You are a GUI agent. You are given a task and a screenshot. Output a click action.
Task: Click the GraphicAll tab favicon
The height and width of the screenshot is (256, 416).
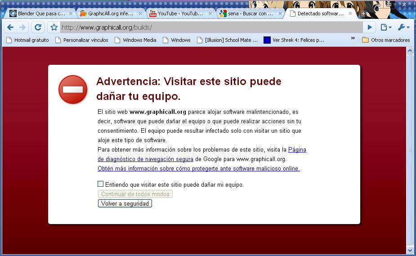(x=83, y=13)
